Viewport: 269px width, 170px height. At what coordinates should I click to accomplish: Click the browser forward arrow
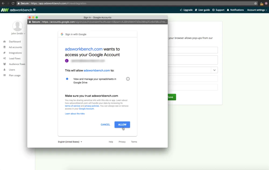click(8, 3)
